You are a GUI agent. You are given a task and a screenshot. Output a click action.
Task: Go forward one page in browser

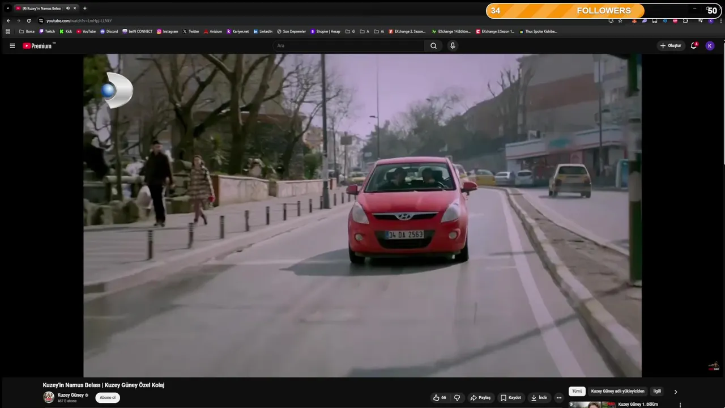click(x=18, y=20)
